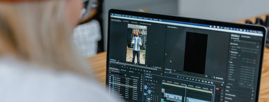This screenshot has width=269, height=102.
Task: Switch to the Media Browser tab
Action: pos(123,70)
